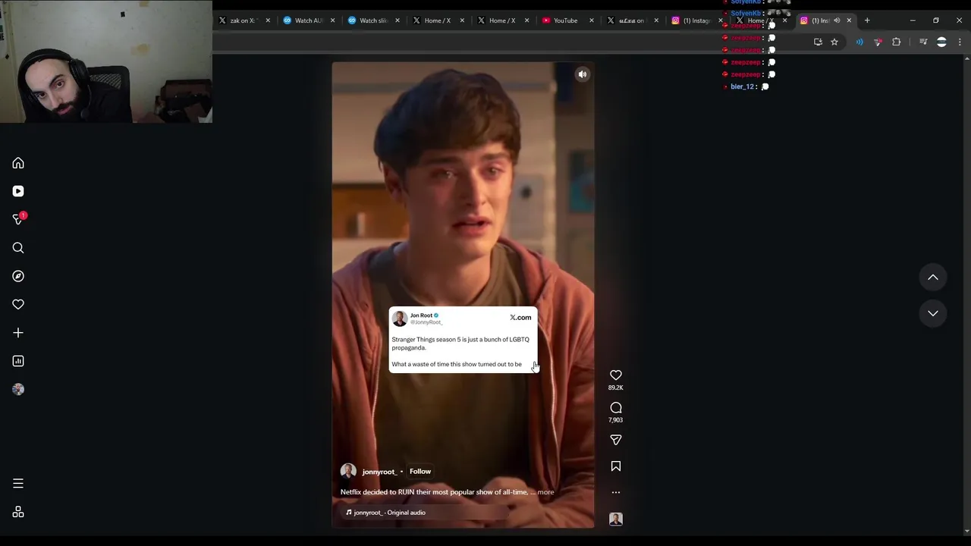Open the reel's three-dot options menu
The image size is (971, 546).
[616, 492]
